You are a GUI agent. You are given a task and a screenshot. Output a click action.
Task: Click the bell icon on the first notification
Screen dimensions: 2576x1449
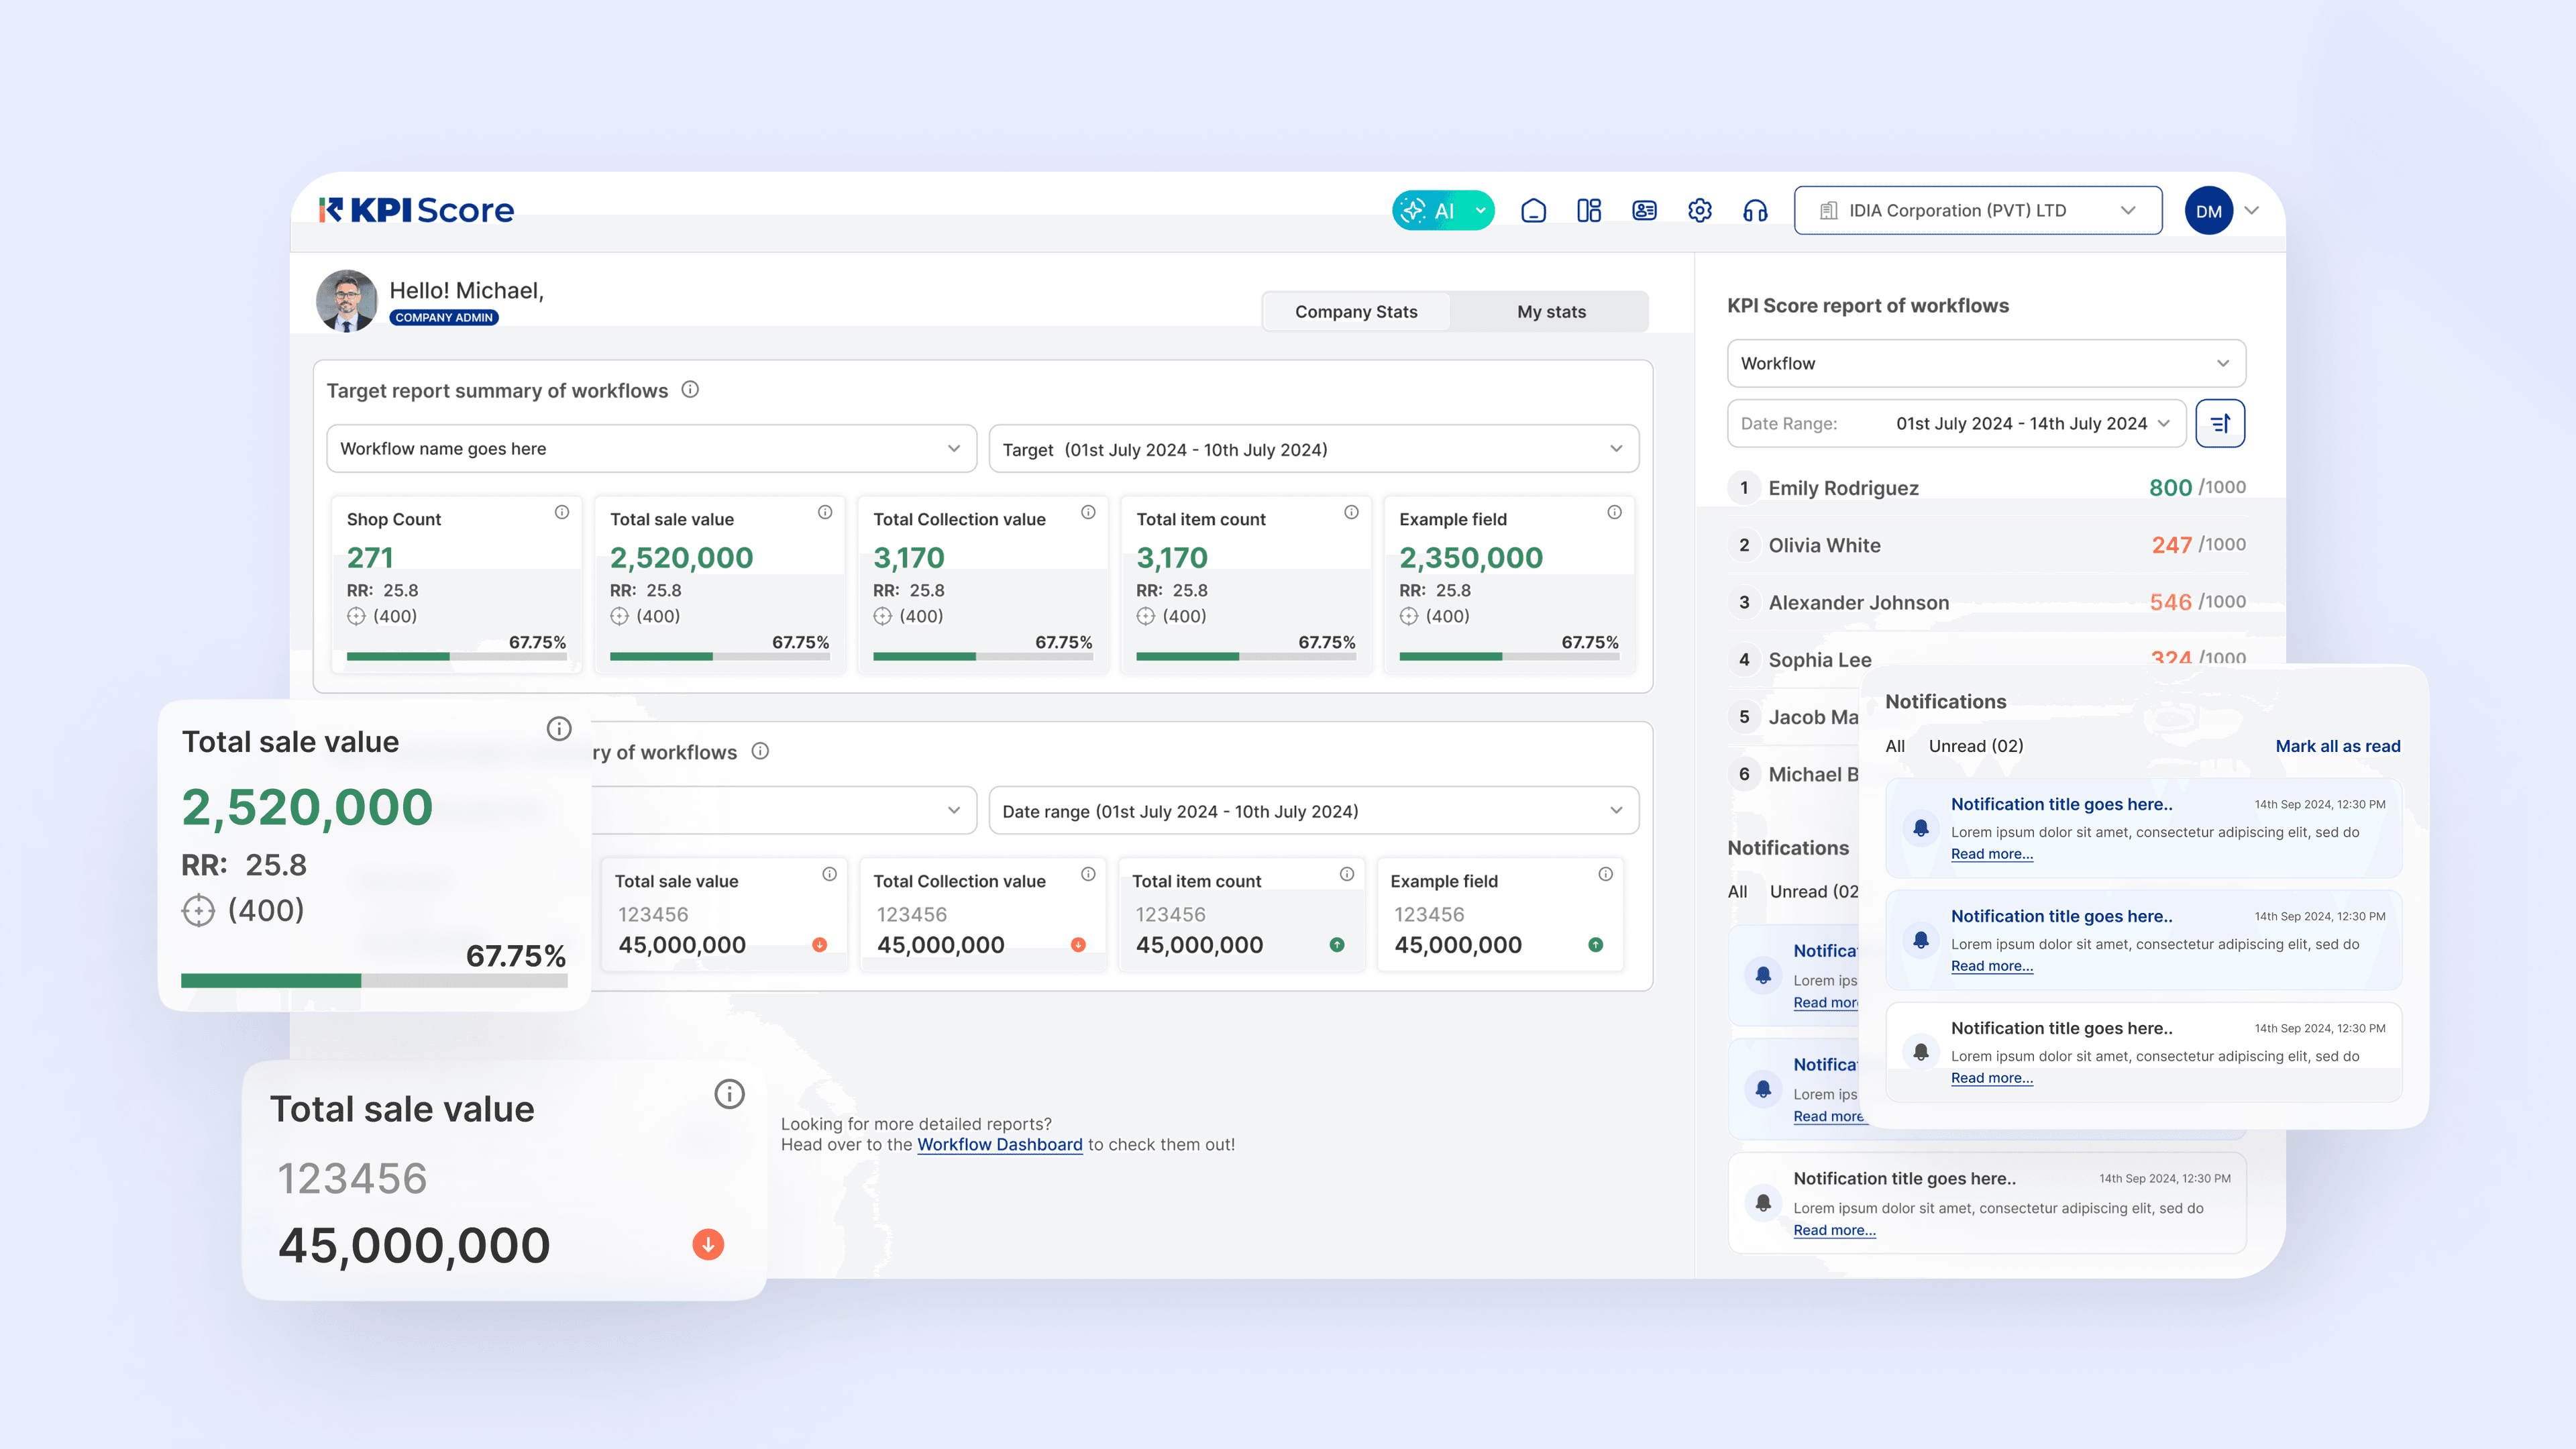pyautogui.click(x=1920, y=827)
